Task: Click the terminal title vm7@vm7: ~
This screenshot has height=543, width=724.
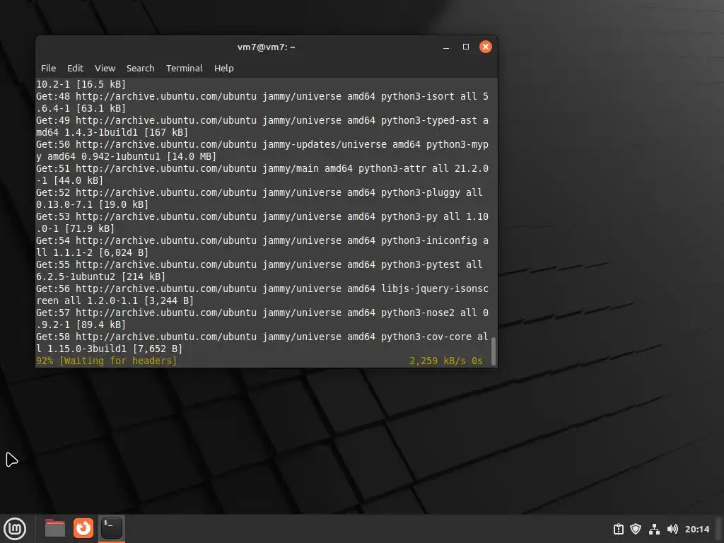Action: pyautogui.click(x=267, y=47)
